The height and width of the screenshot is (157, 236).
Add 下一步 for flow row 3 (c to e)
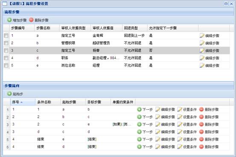click(x=145, y=124)
